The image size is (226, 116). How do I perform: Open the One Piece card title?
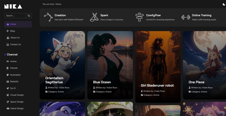point(196,82)
